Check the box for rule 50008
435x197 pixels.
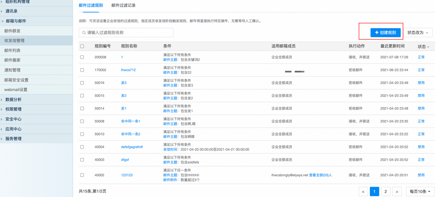(x=82, y=121)
